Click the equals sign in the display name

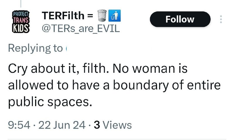[90, 15]
